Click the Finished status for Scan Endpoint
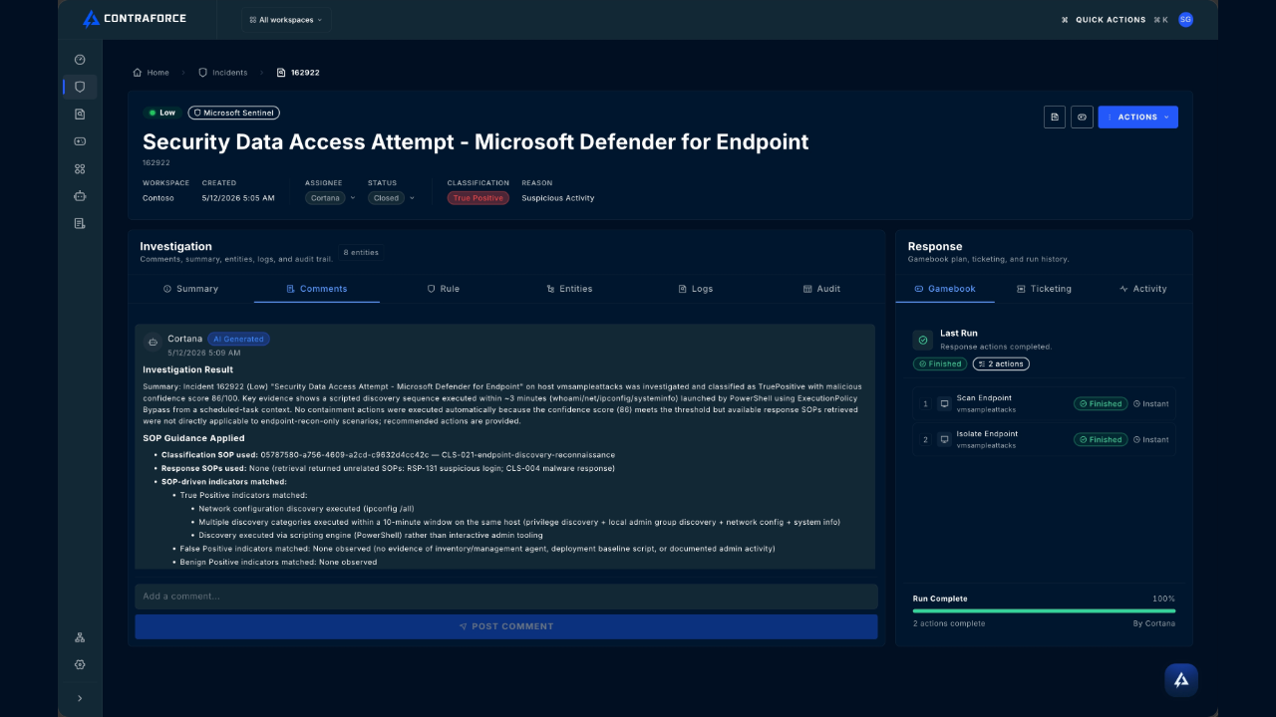The image size is (1276, 717). click(1101, 404)
